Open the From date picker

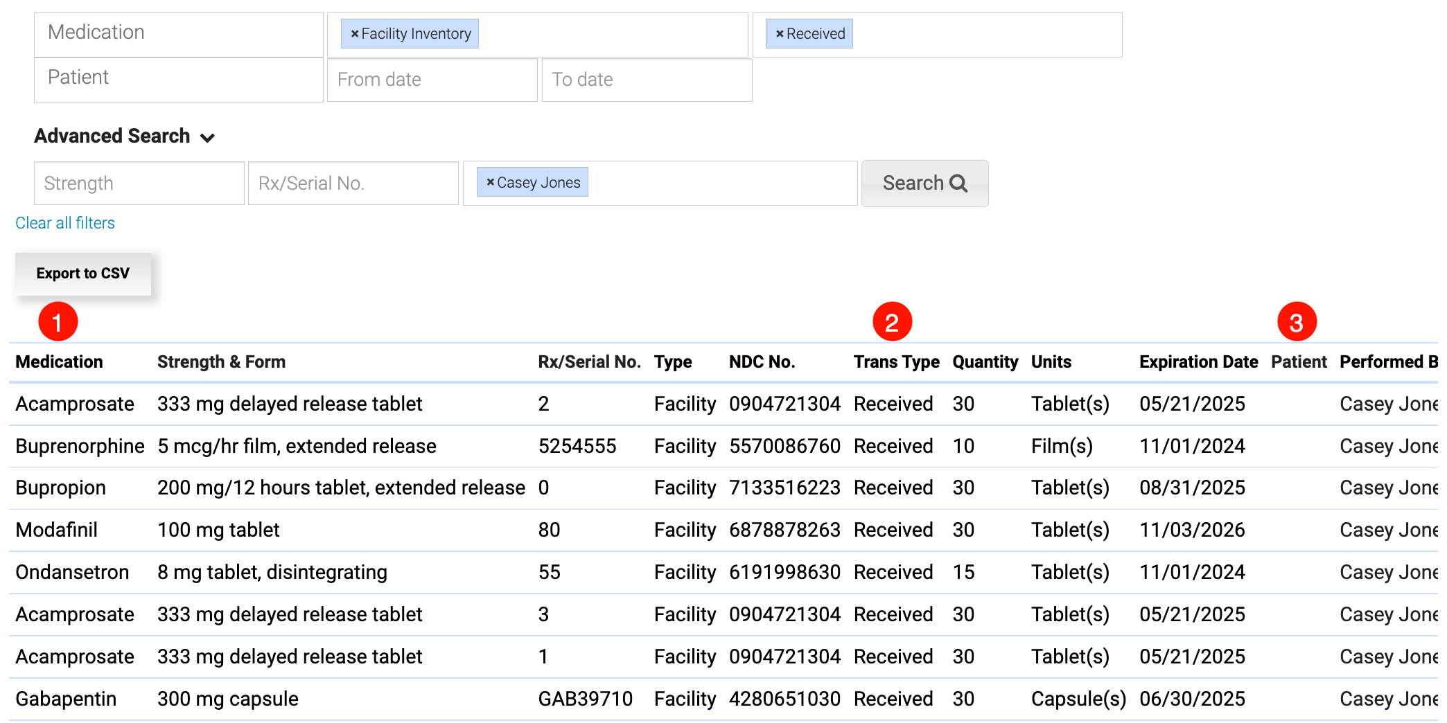(432, 79)
